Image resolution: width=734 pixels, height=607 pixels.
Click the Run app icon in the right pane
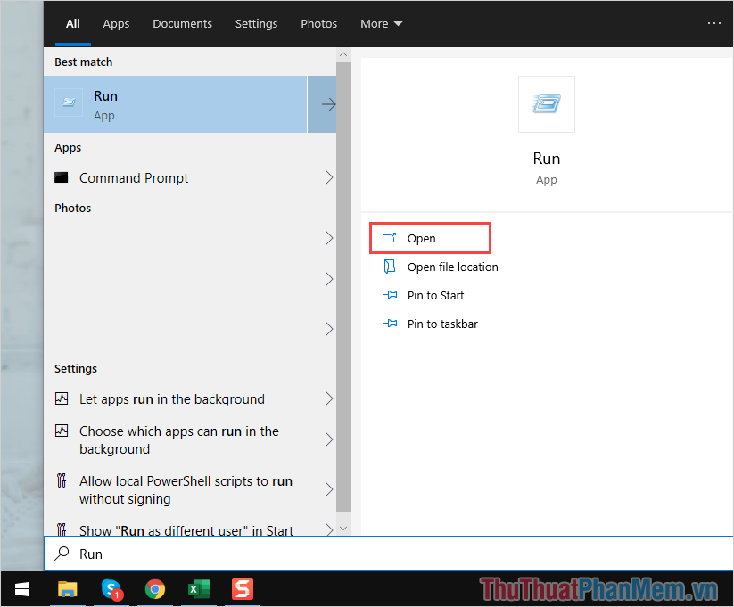[546, 104]
